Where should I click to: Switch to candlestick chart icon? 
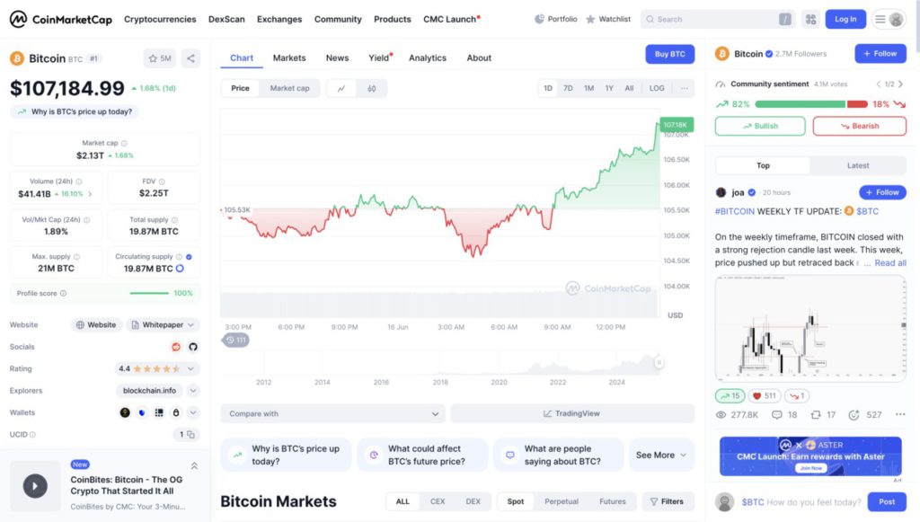(371, 89)
